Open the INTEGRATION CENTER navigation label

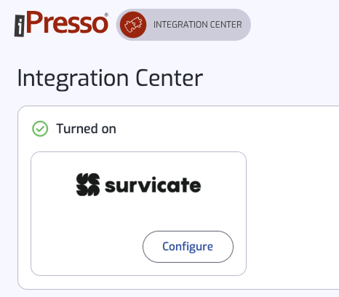(198, 25)
